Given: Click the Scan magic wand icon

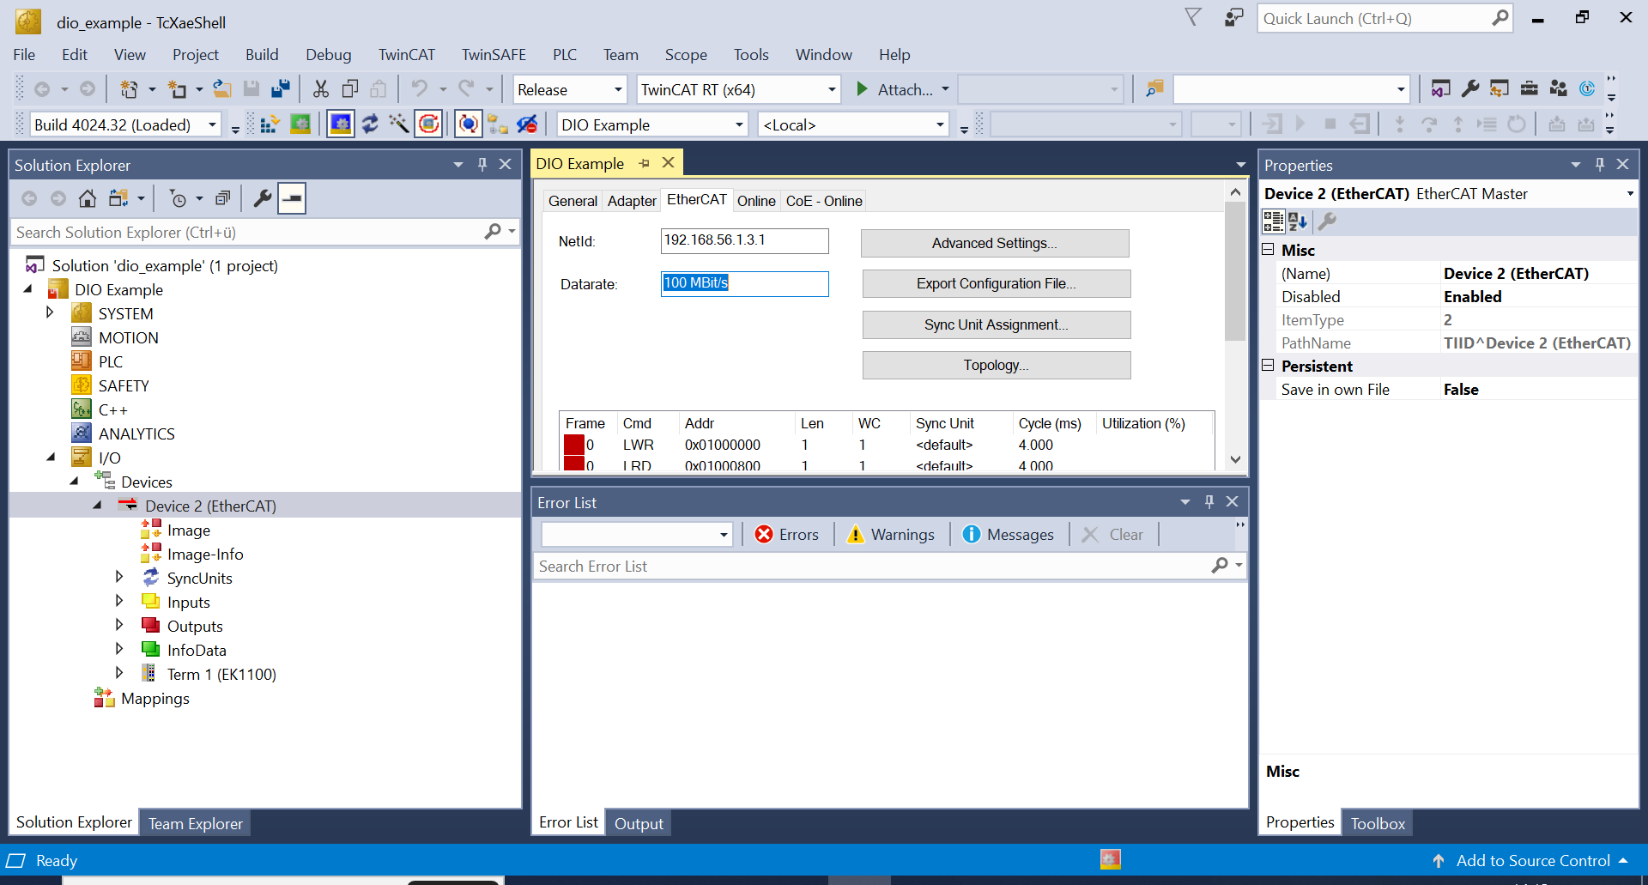Looking at the screenshot, I should pos(398,124).
